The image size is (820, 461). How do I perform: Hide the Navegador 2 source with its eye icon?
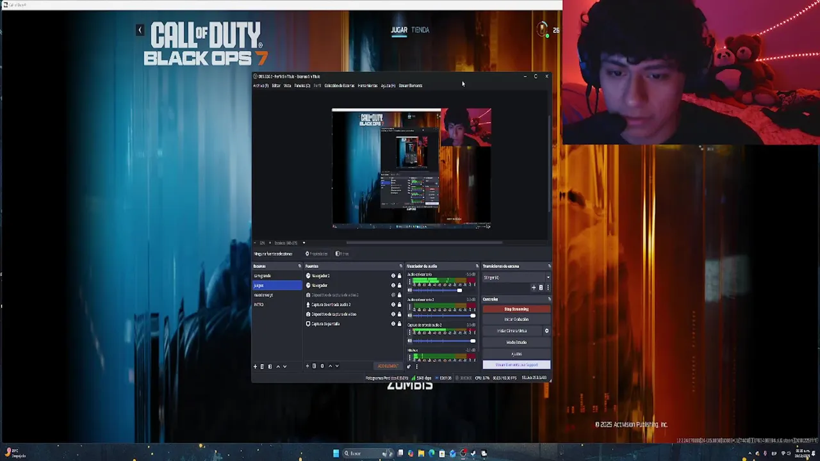coord(393,276)
